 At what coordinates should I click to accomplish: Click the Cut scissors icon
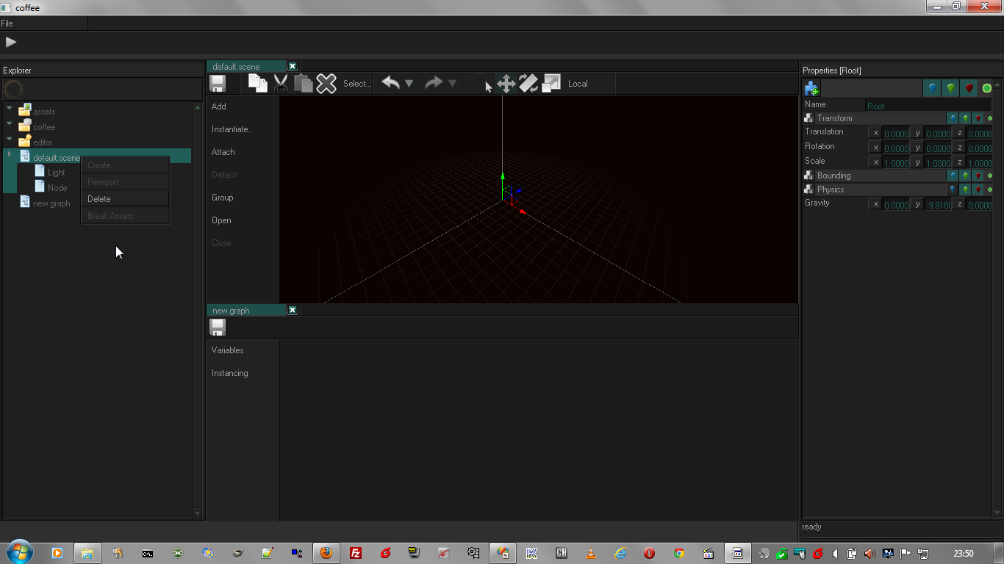click(x=280, y=84)
